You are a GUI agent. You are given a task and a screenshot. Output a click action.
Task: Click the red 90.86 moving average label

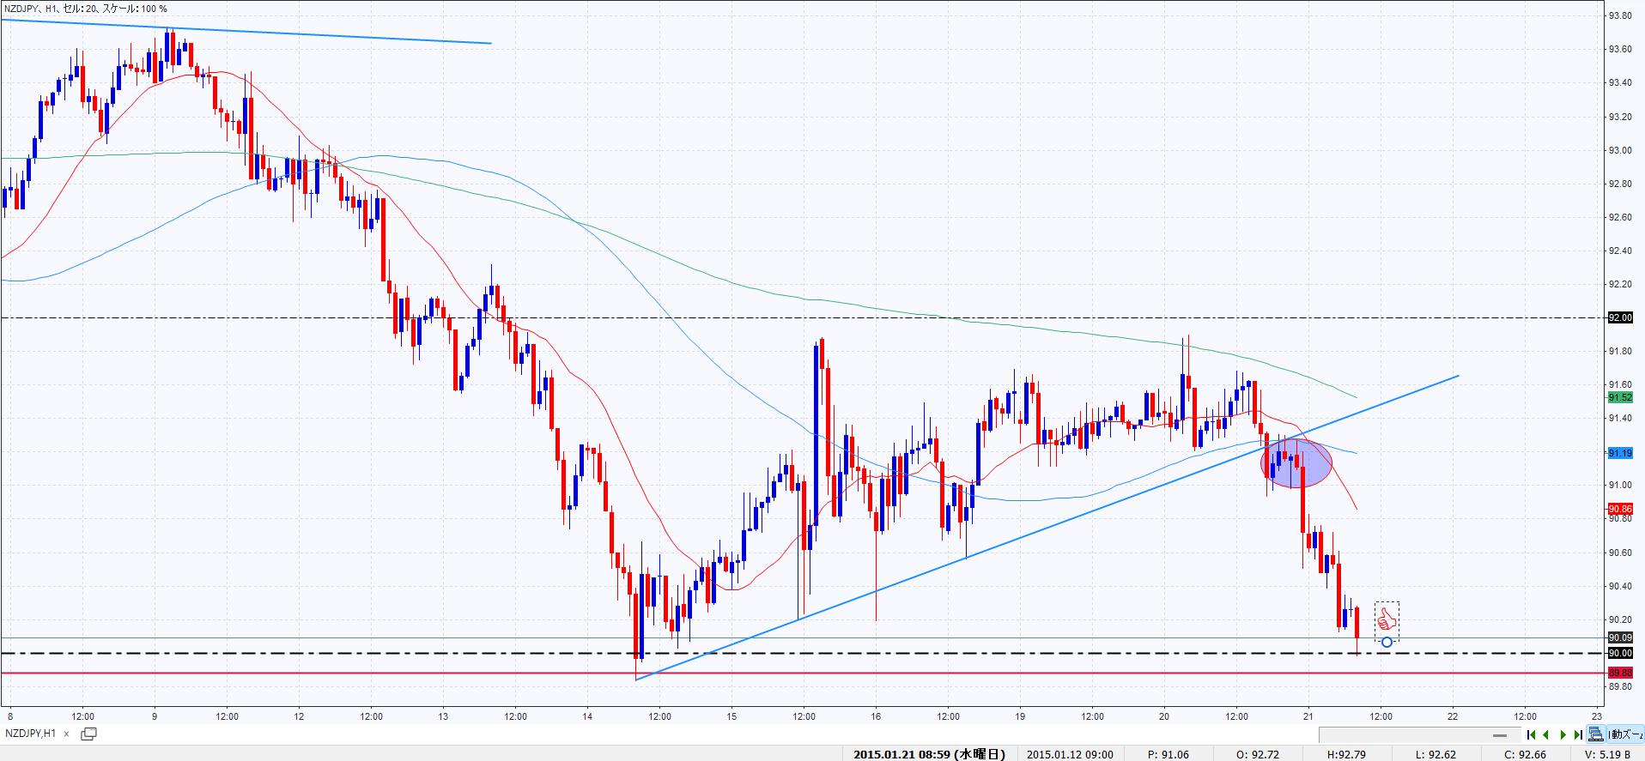[x=1619, y=509]
